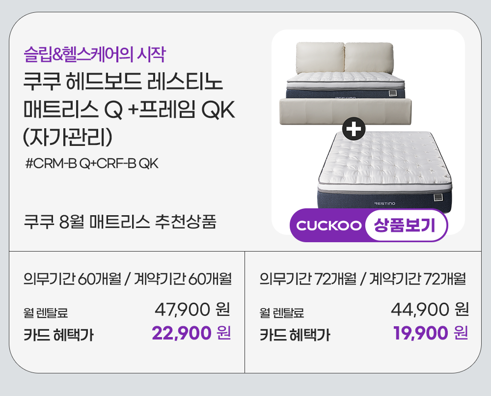The height and width of the screenshot is (396, 491).
Task: Click 카드 혜택가 label in 60-month plan
Action: point(58,335)
